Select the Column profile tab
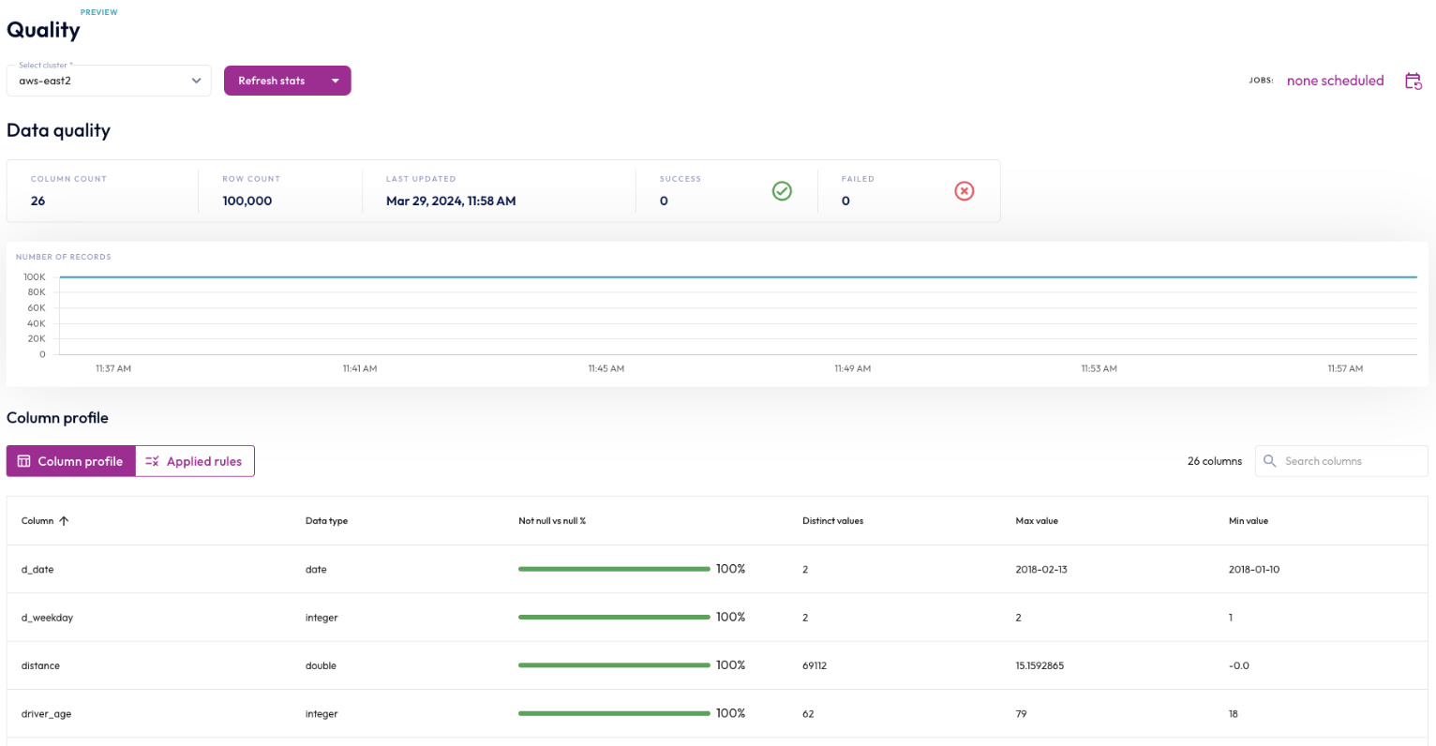1436x746 pixels. click(x=80, y=460)
